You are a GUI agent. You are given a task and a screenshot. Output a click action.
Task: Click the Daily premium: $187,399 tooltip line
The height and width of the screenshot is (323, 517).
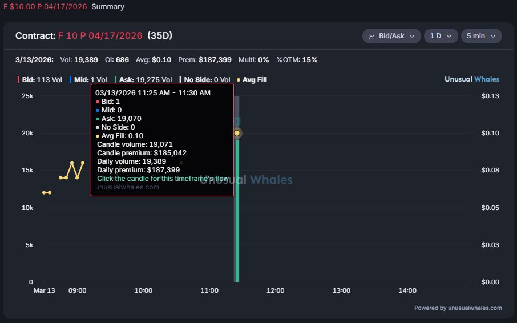139,170
